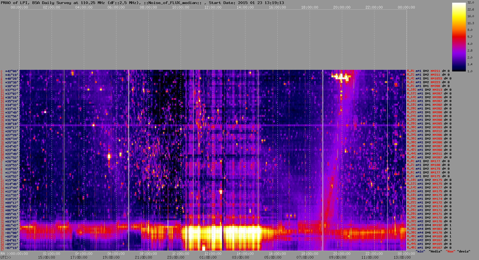Click the 23:00:00 UTC axis label
The height and width of the screenshot is (260, 479).
coord(176,257)
